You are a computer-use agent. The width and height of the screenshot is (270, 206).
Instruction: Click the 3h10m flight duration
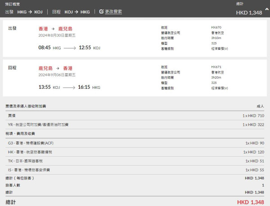point(216,38)
